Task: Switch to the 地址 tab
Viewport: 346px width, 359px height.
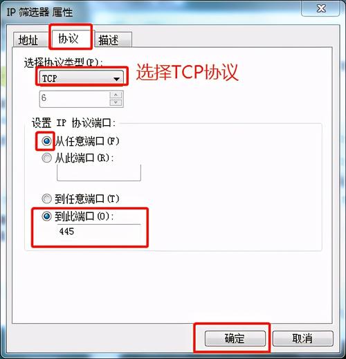Action: (30, 40)
